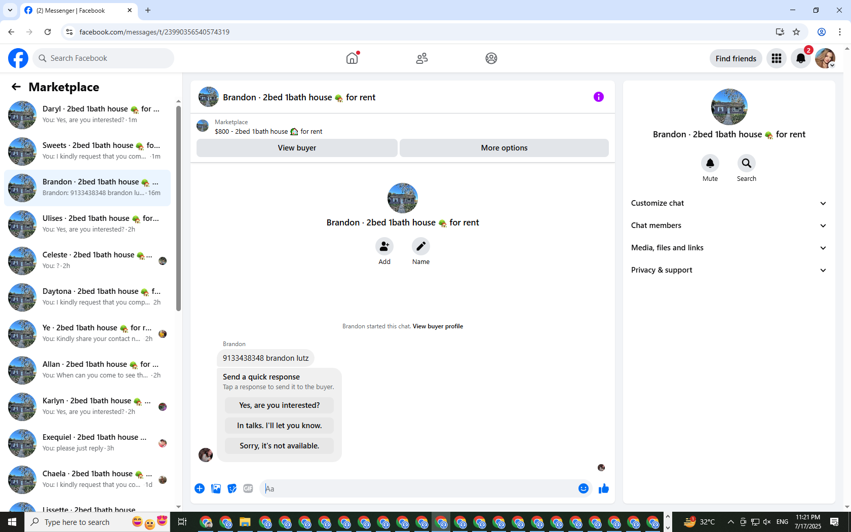The width and height of the screenshot is (851, 532).
Task: Open Task View on the taskbar
Action: [x=182, y=522]
